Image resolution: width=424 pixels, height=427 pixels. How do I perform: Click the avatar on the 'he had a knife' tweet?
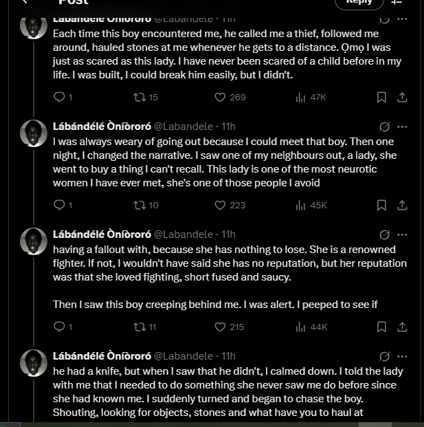34,363
